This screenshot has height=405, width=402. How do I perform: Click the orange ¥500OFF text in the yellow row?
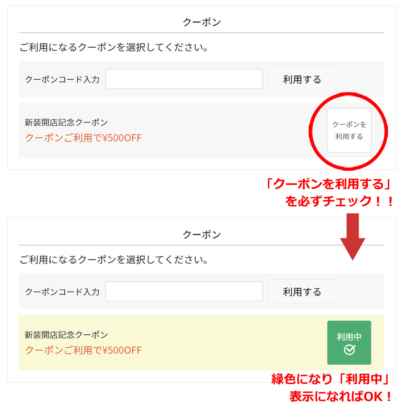[83, 350]
